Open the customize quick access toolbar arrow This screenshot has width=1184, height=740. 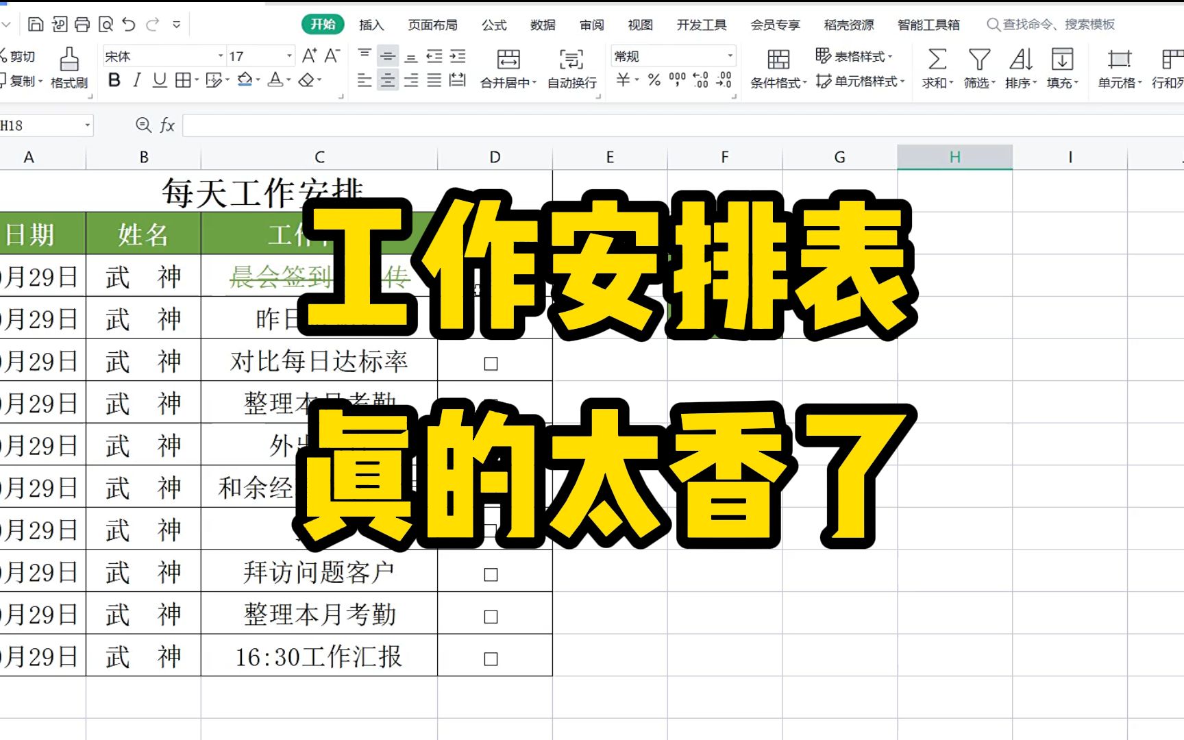coord(177,25)
